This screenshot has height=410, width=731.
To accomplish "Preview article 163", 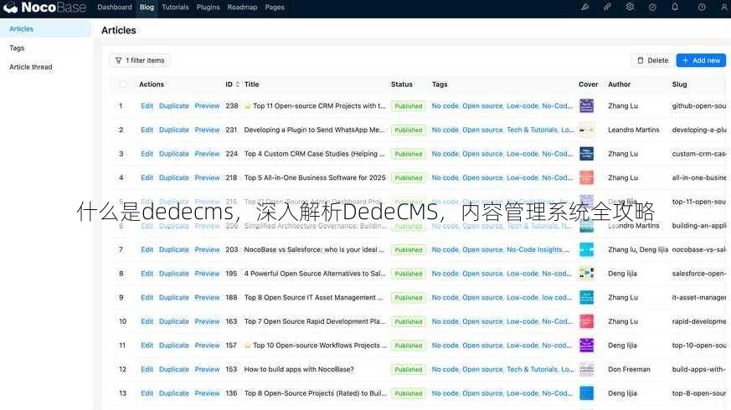I will click(207, 321).
